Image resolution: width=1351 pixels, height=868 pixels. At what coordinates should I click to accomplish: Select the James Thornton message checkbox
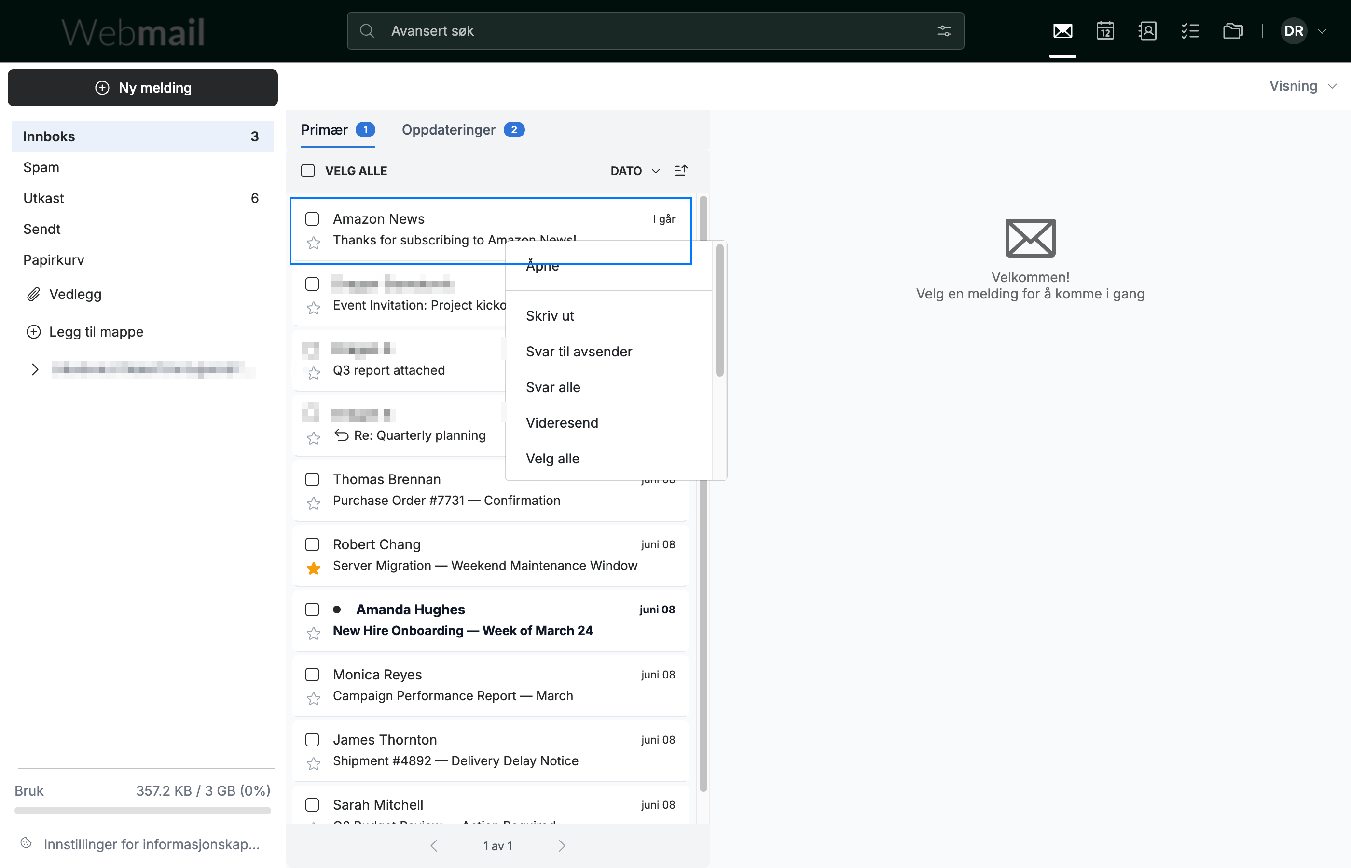pos(312,740)
